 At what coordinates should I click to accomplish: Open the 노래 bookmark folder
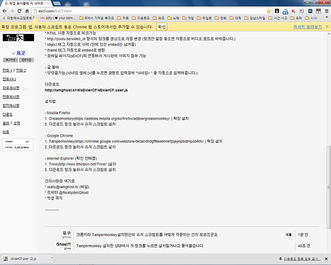point(173,18)
